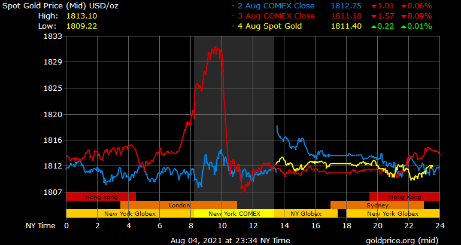Screen dimensions: 461x245
Task: Click the red down arrow beside 0.06%
Action: [x=405, y=6]
